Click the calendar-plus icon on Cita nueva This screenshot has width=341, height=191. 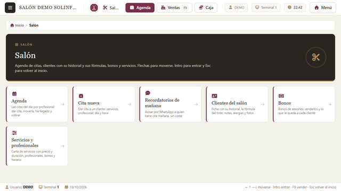(81, 95)
